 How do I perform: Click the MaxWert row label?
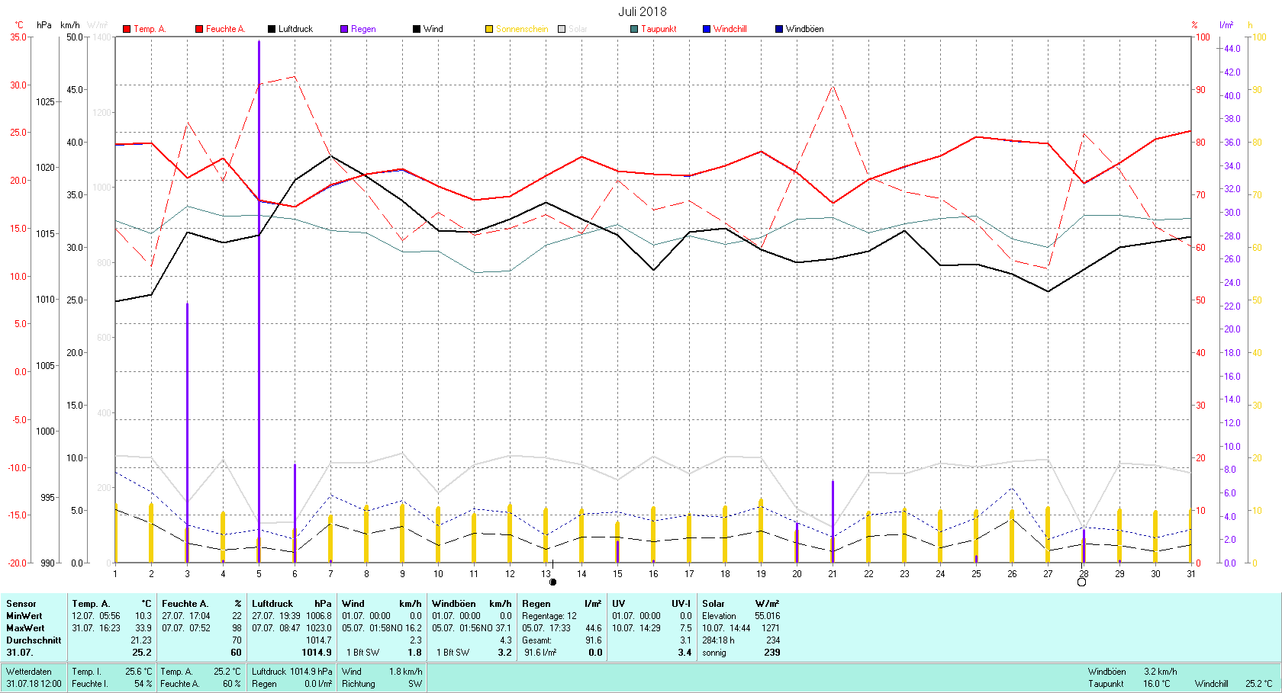[25, 628]
